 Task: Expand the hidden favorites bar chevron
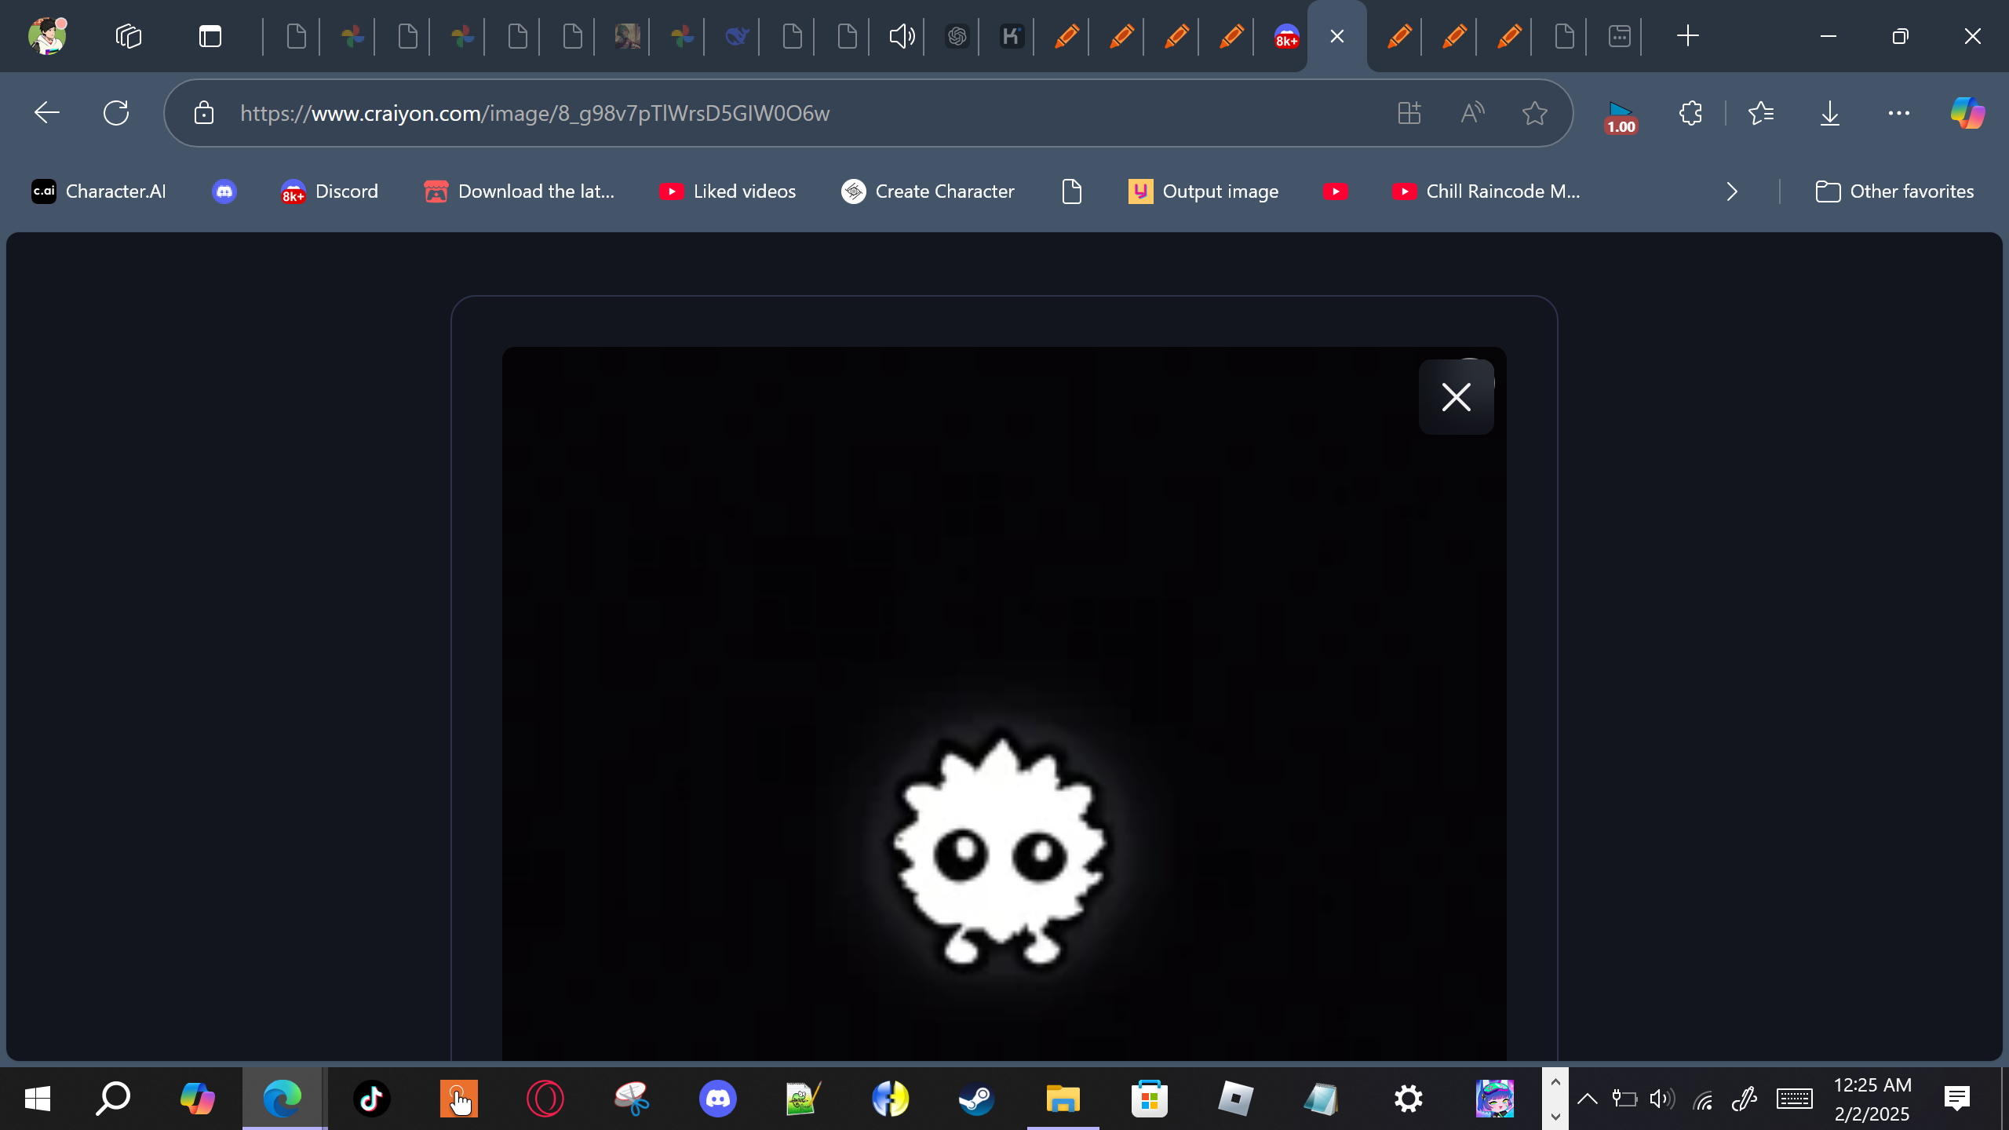click(x=1732, y=191)
